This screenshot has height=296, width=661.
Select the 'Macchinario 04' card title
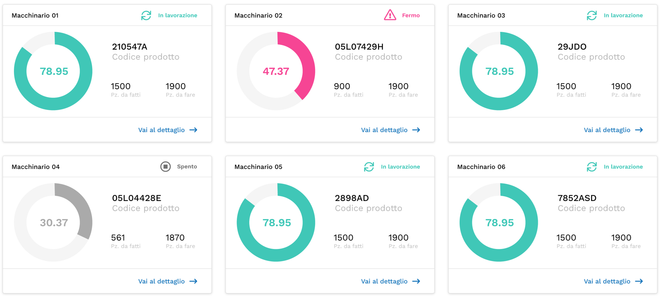pos(36,167)
